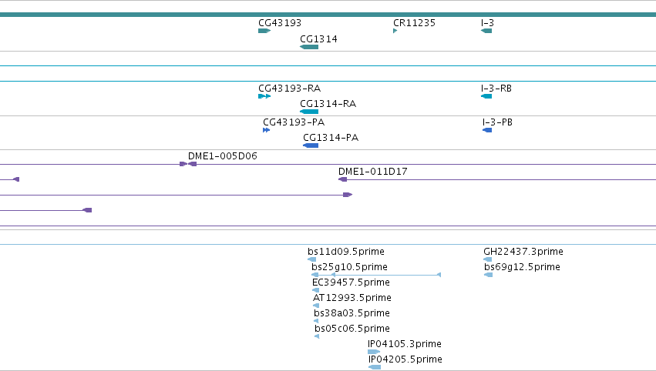Click the I-3 gene arrow glyph
656x371 pixels.
tap(486, 31)
